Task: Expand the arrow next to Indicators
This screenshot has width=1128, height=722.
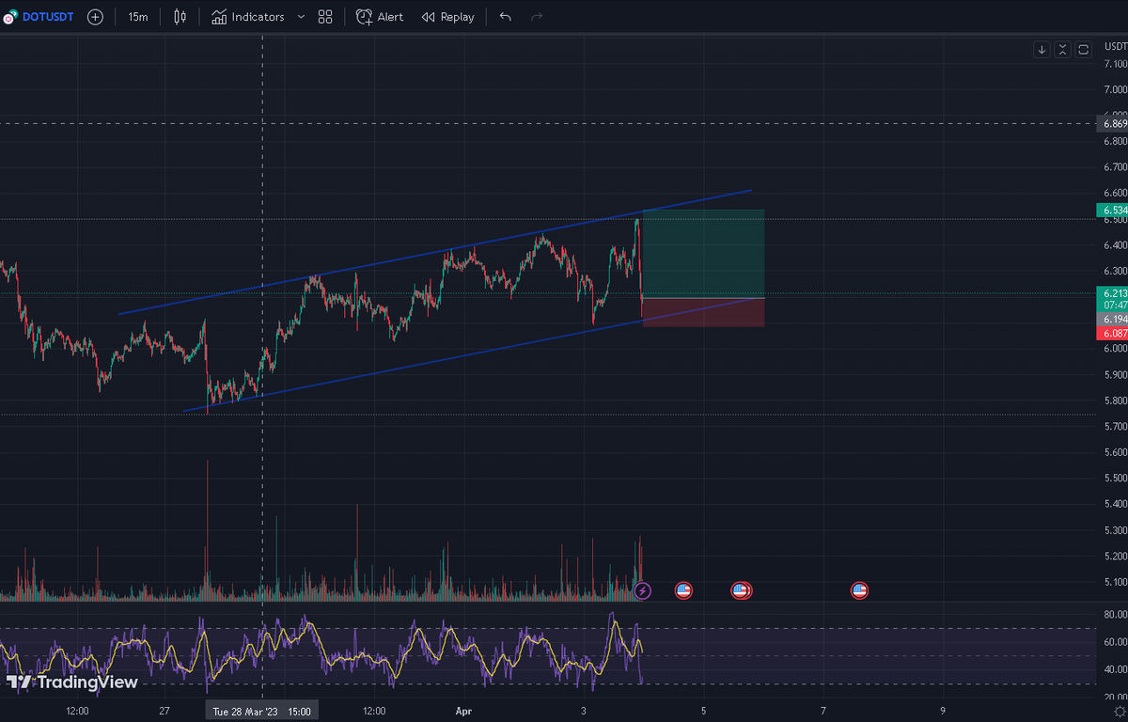Action: (301, 17)
